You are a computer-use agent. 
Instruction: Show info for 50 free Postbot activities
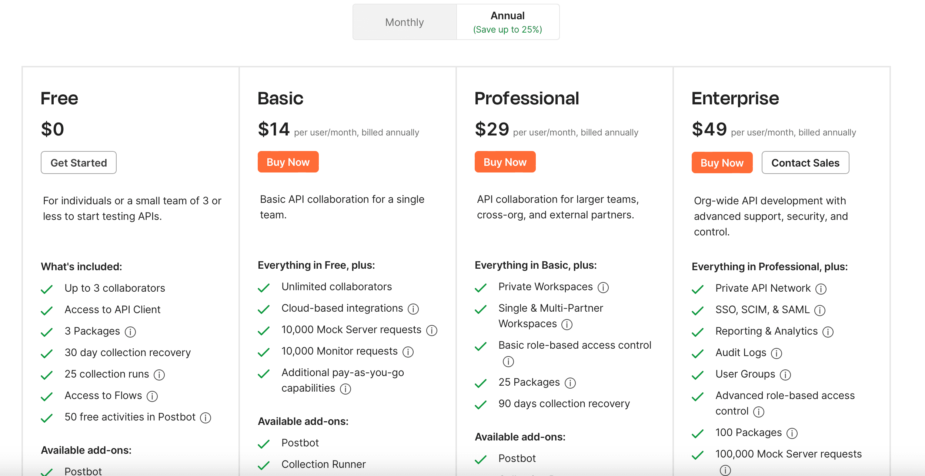(206, 418)
